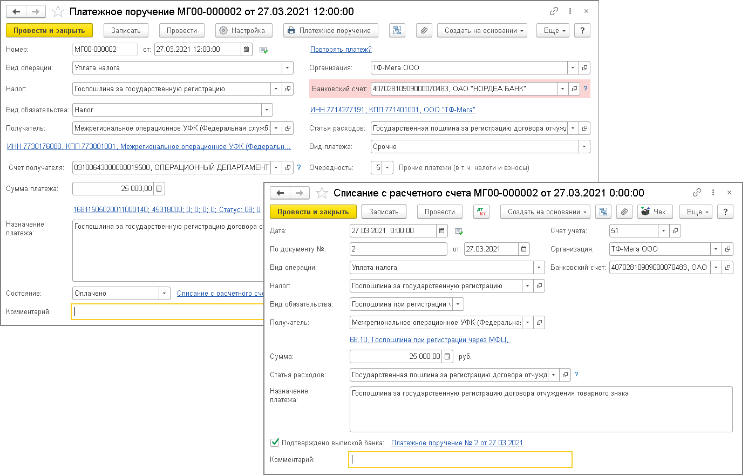Open ИНН 7714277191 ООО ТФ-Мега link
Screen dimensions: 748x476
393,110
